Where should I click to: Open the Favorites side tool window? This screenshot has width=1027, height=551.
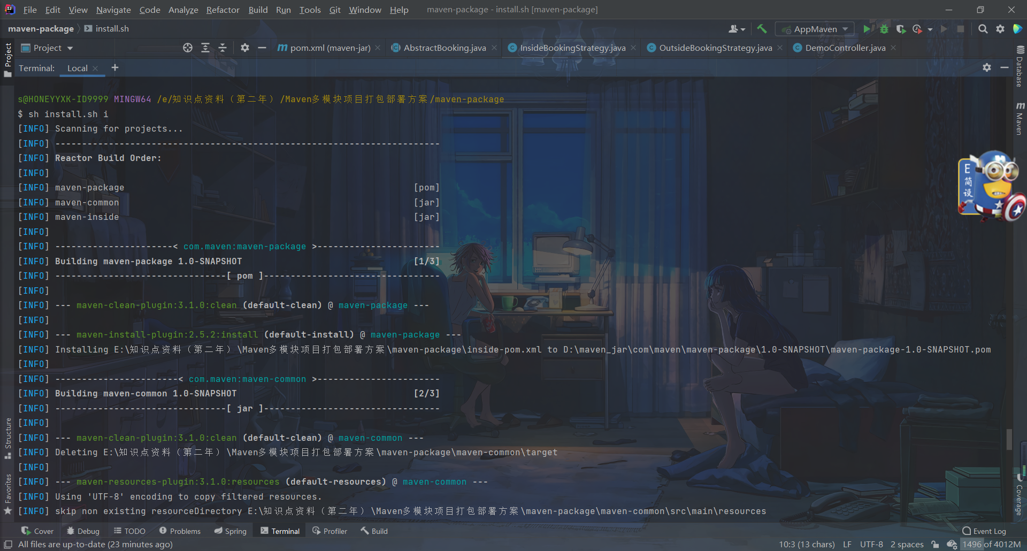pyautogui.click(x=8, y=493)
